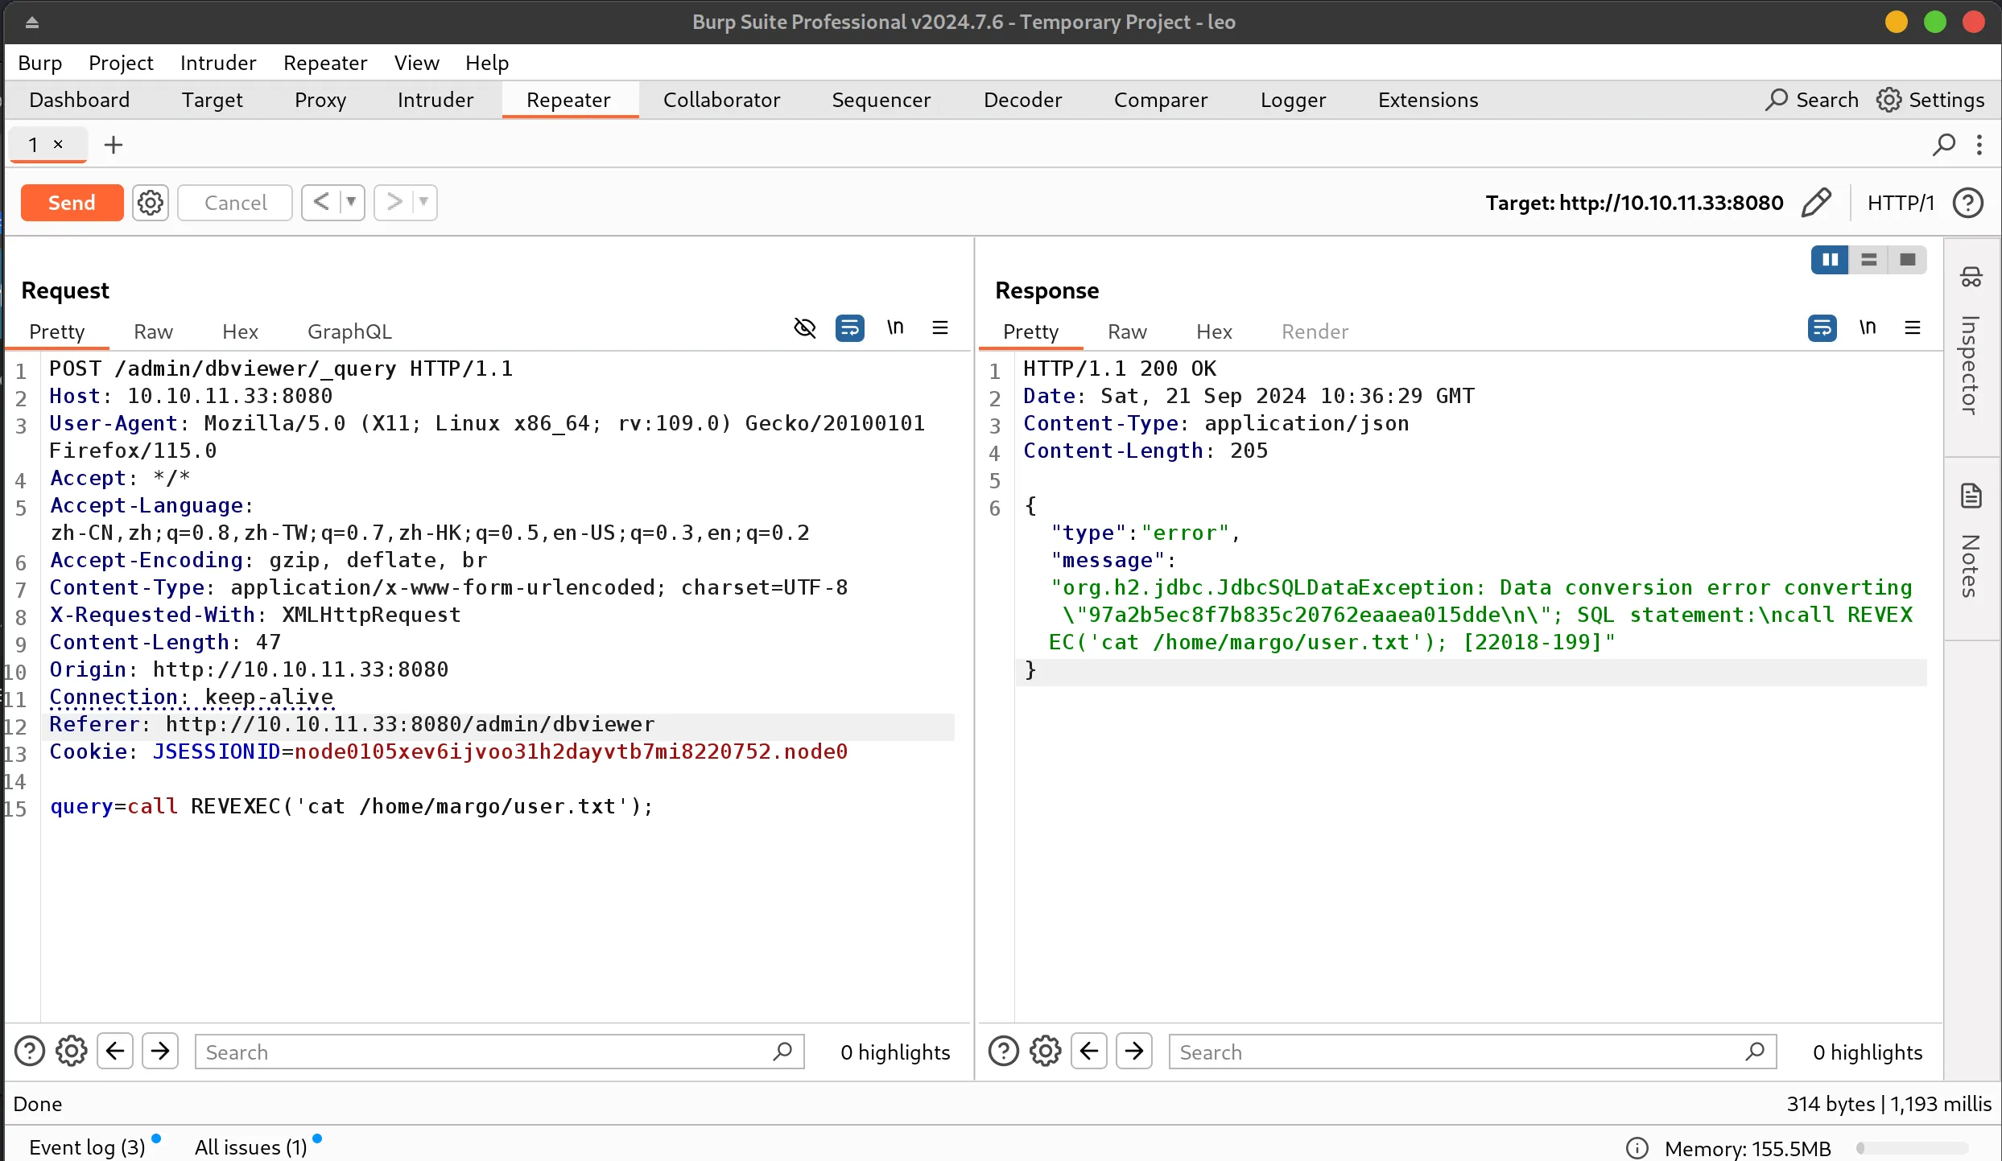Open global Search
Image resolution: width=2002 pixels, height=1161 pixels.
(1812, 100)
